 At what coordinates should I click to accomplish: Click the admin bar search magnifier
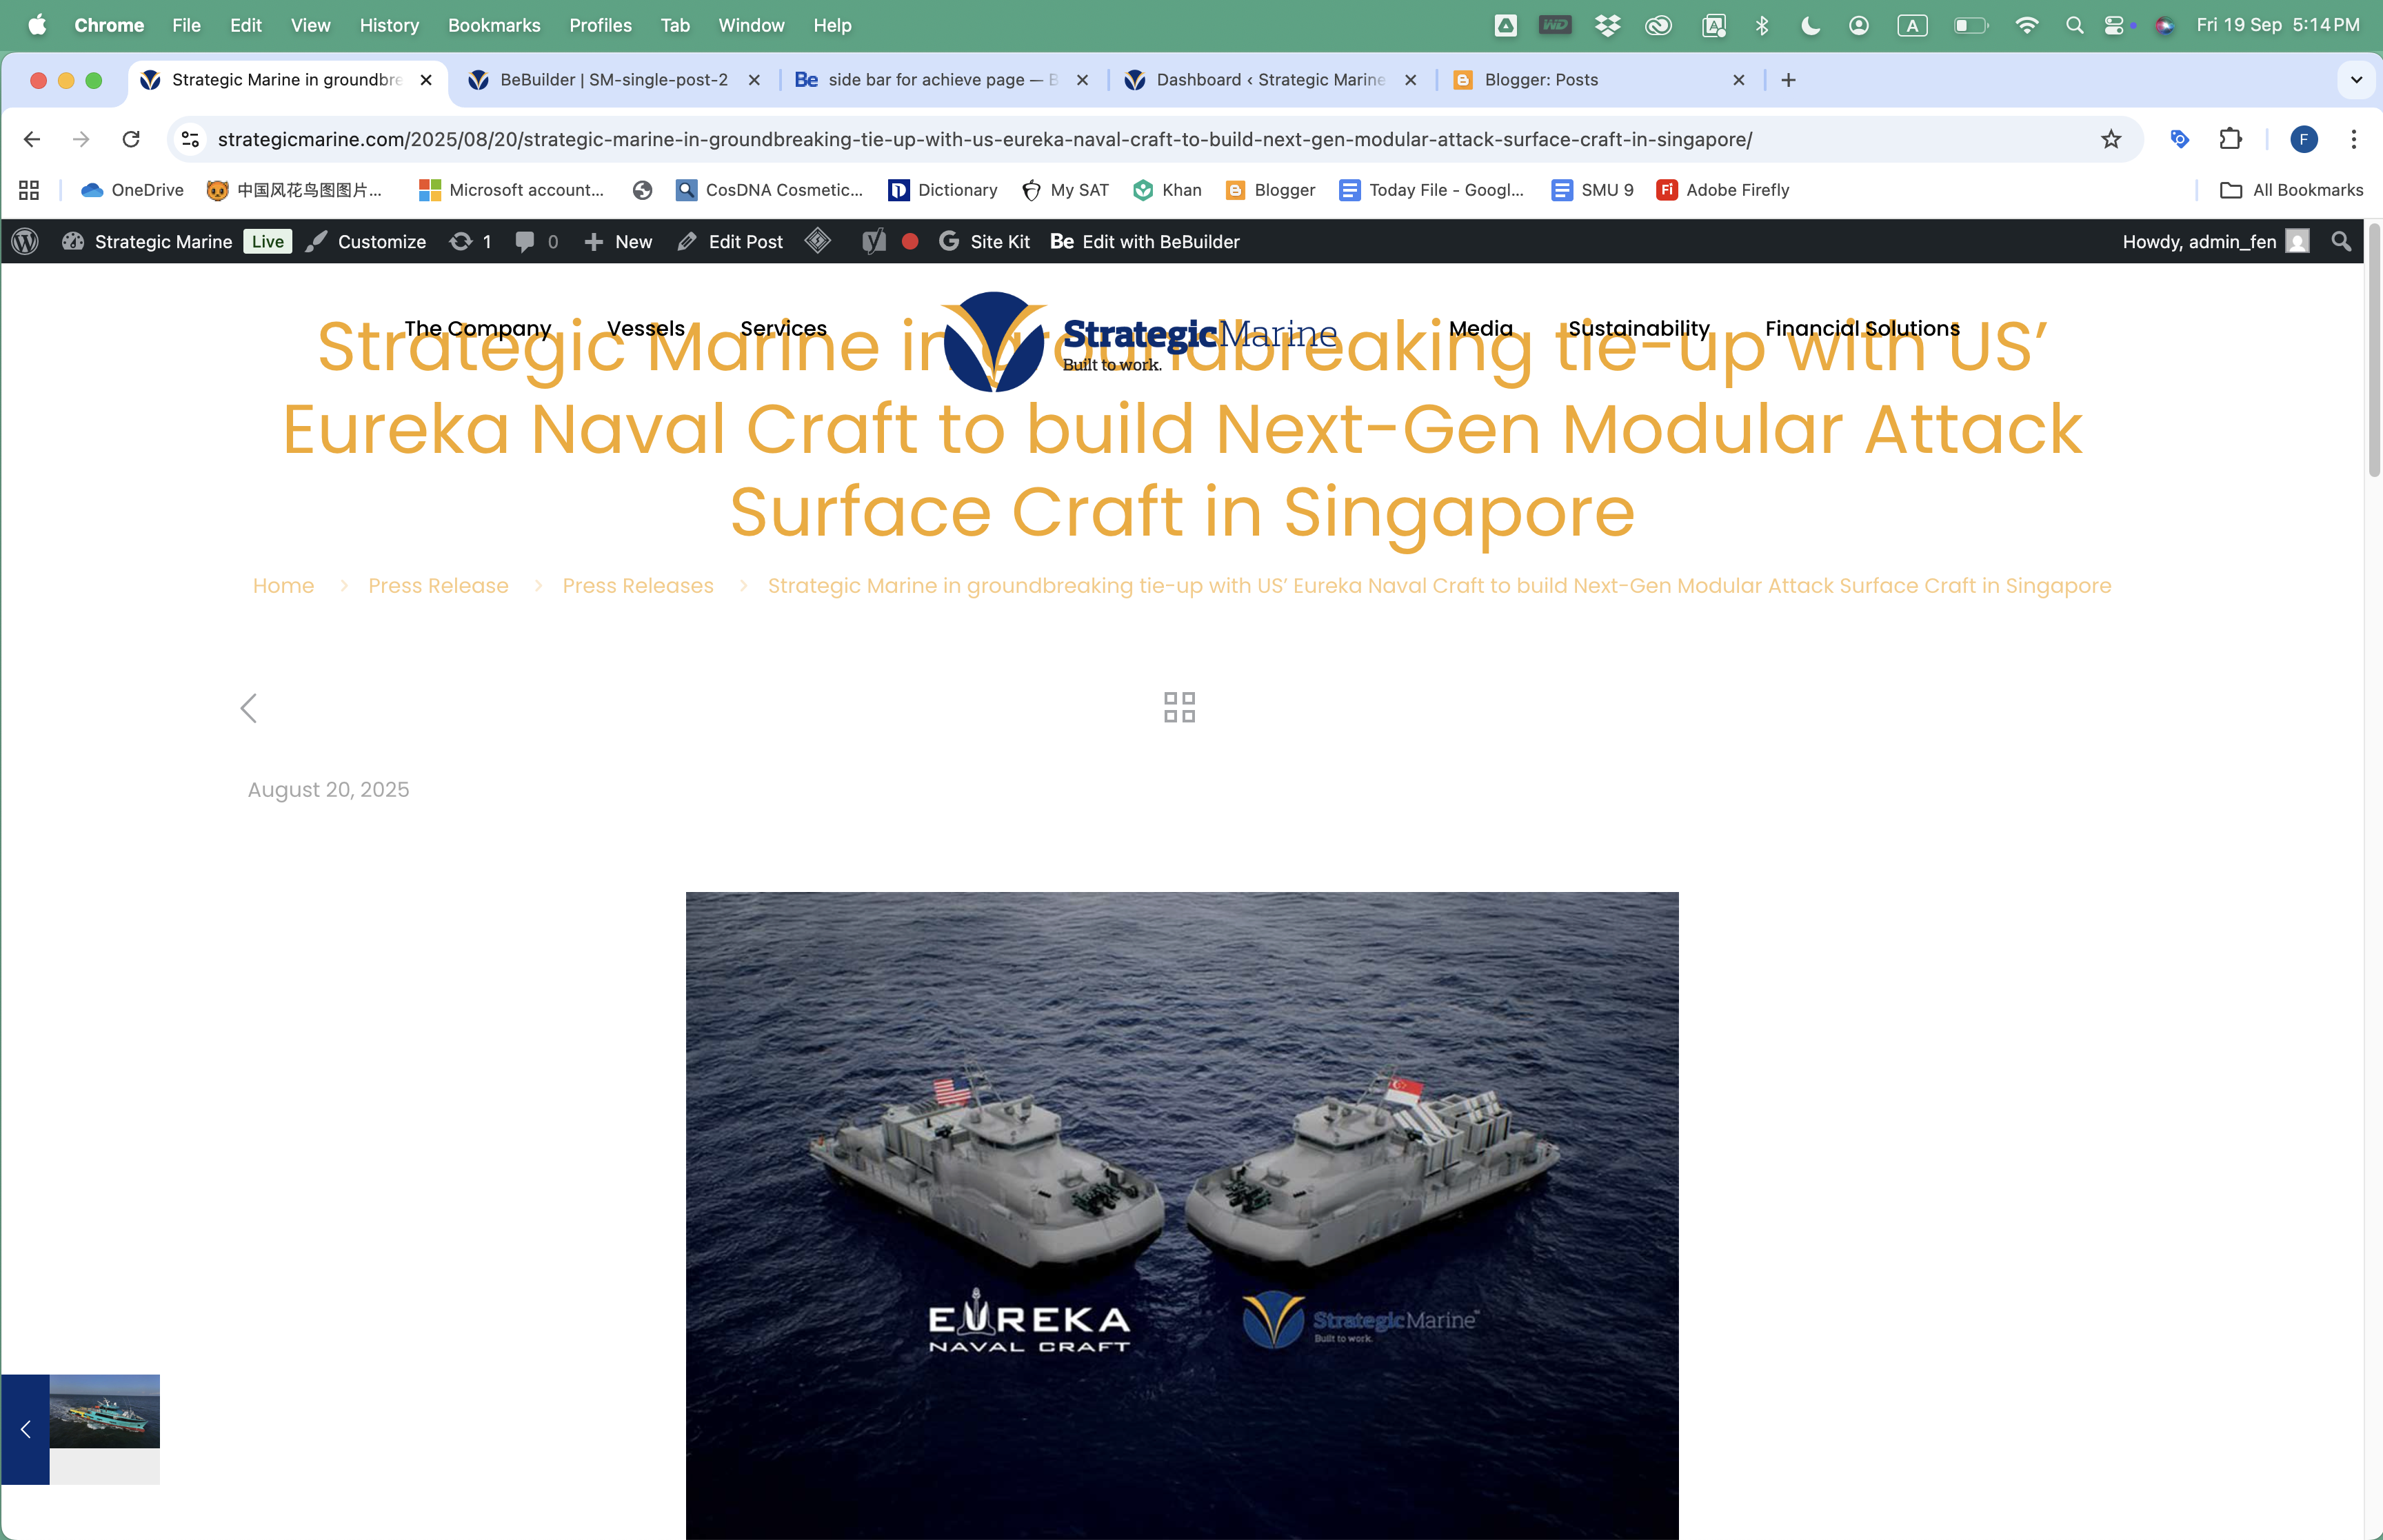pos(2341,241)
